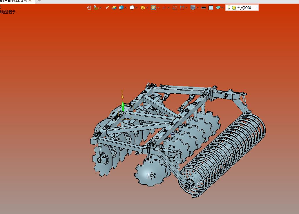Click the light blue face color swatch
This screenshot has width=299, height=214.
point(211,8)
